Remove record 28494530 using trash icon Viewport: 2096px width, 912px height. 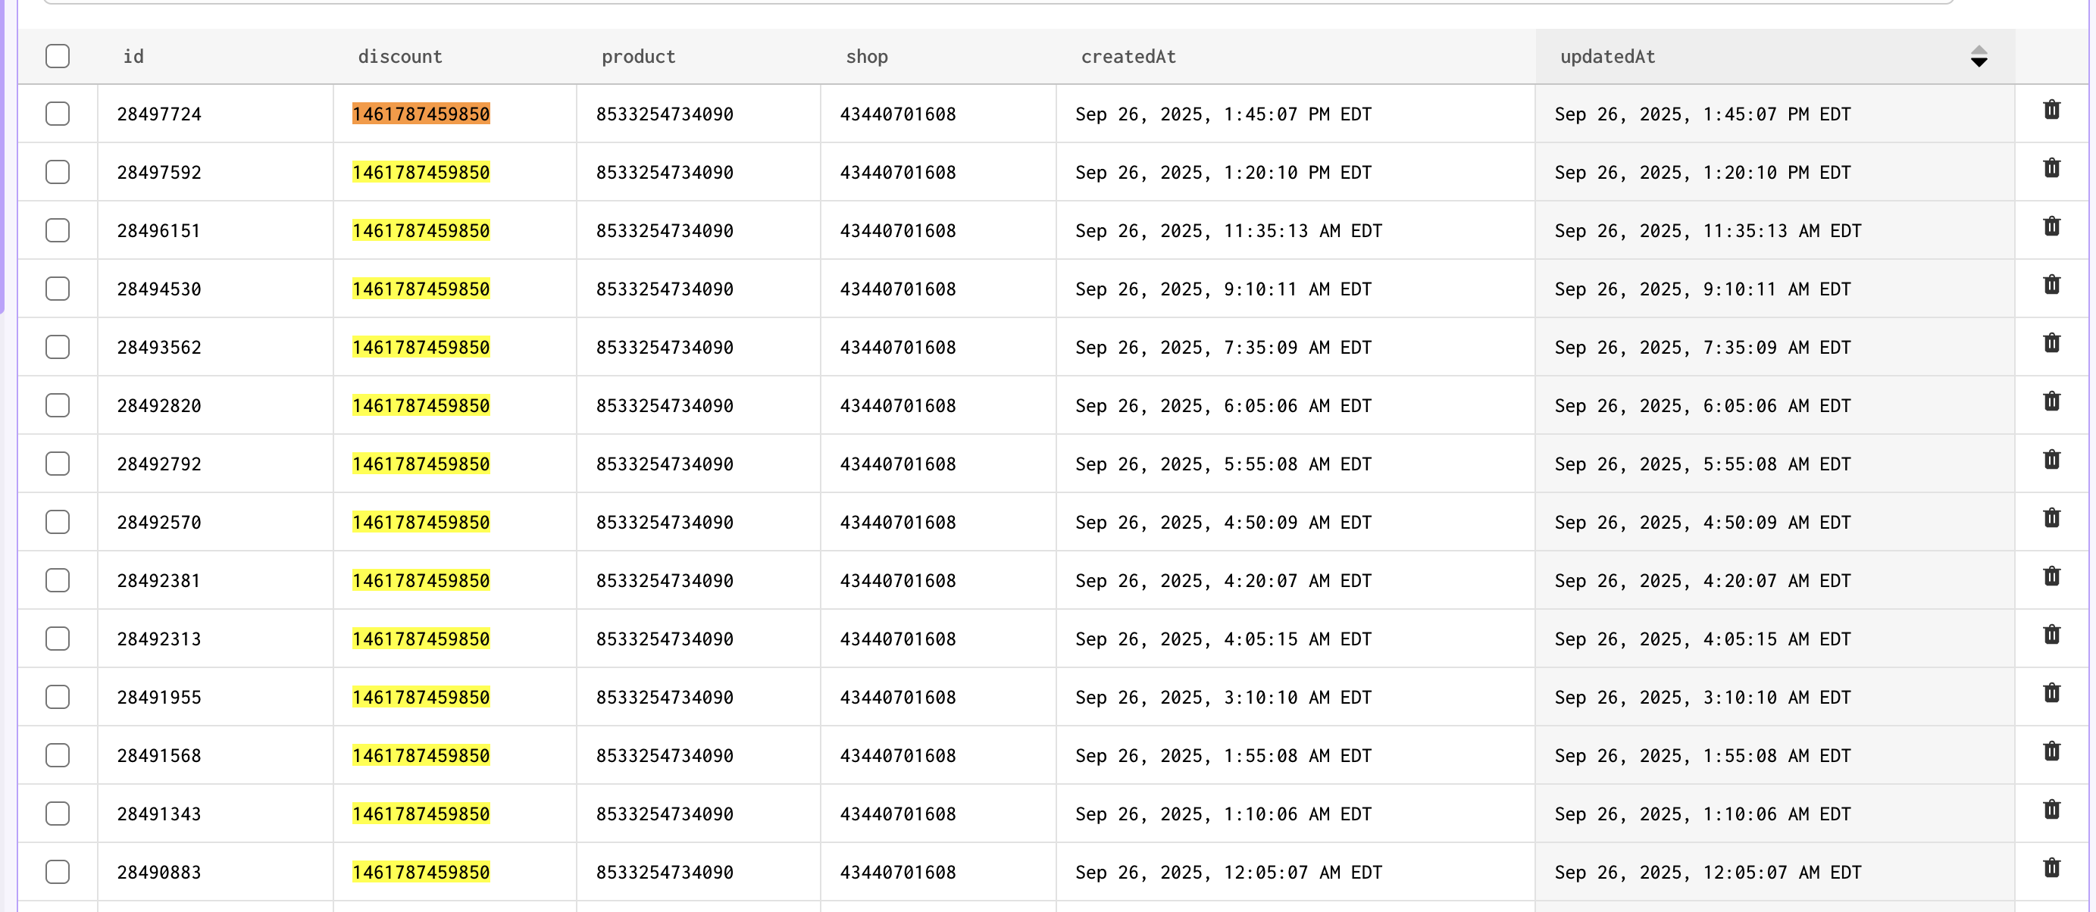pyautogui.click(x=2051, y=285)
